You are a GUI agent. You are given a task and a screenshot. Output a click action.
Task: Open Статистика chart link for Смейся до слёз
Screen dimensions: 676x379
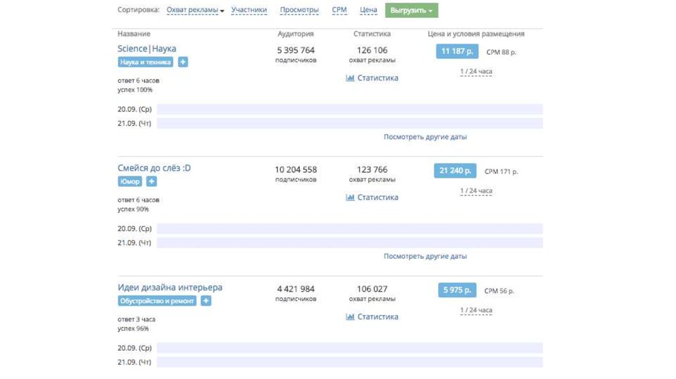372,197
